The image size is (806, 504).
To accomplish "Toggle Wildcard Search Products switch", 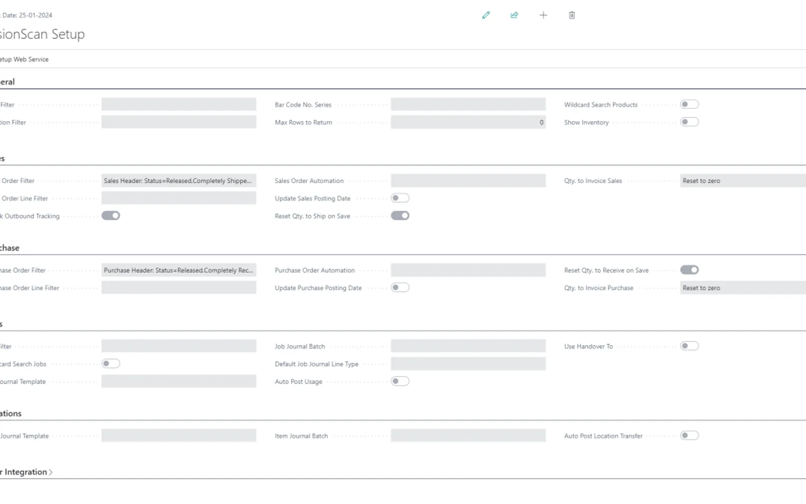I will [689, 104].
